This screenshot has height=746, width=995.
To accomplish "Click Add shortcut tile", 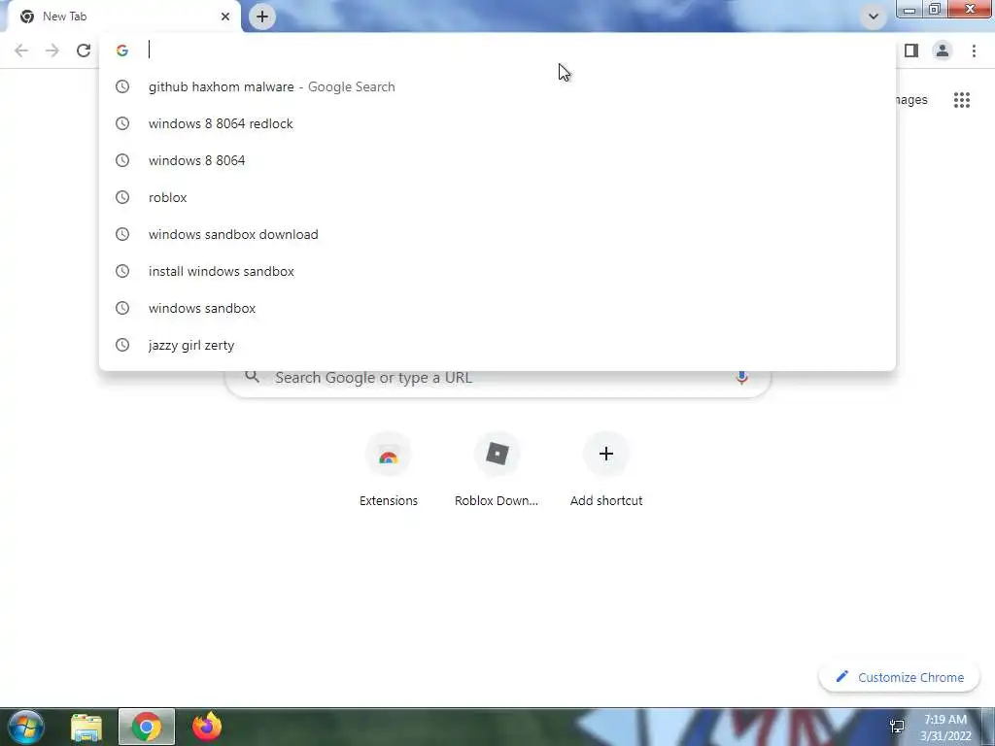I will coord(606,470).
